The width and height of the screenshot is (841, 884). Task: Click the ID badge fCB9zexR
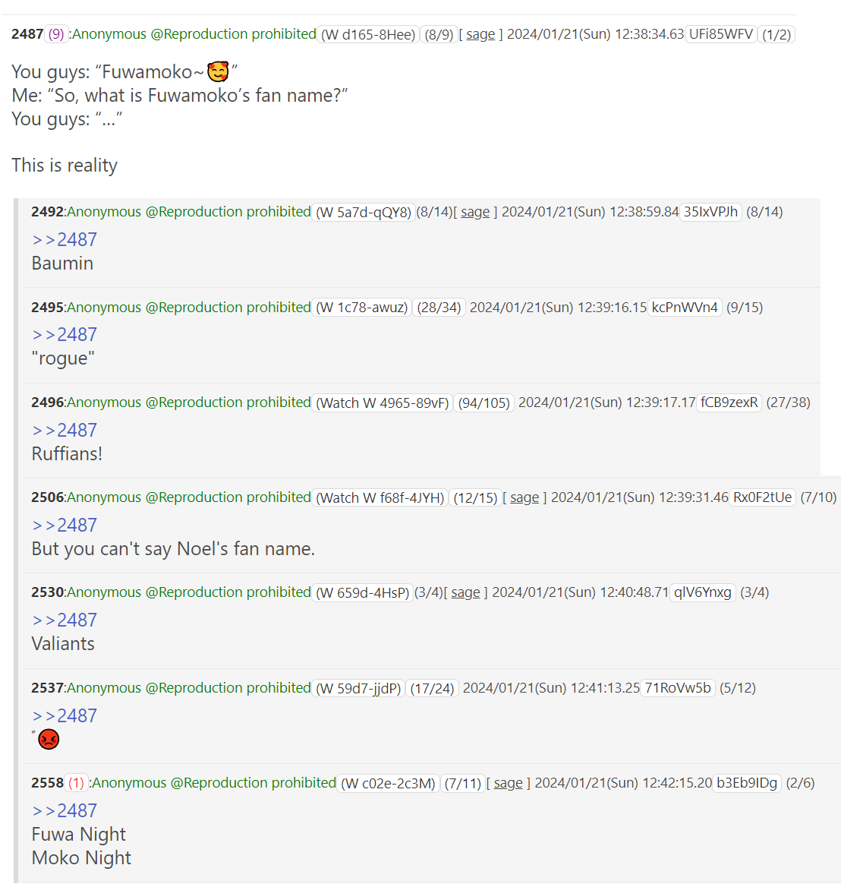(x=729, y=403)
